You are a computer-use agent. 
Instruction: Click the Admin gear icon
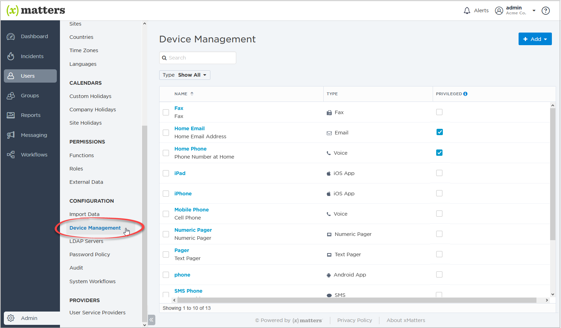11,318
